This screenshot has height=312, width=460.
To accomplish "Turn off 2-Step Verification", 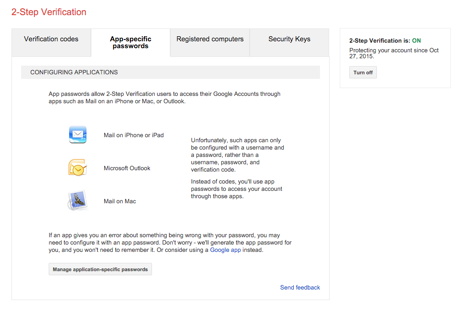I will 363,72.
